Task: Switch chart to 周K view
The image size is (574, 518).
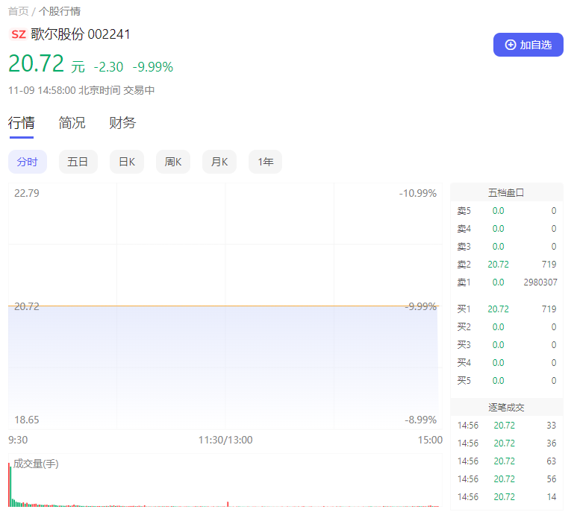Action: [173, 162]
